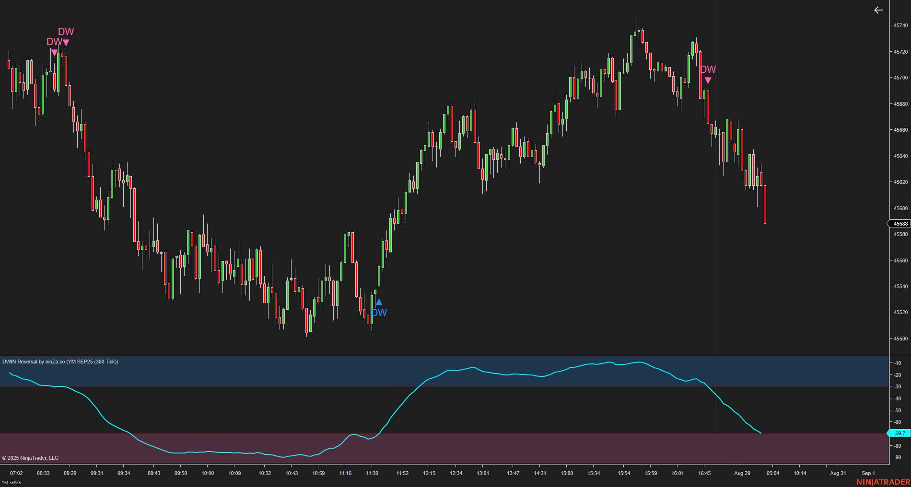Click the Aug 29 label on the time axis

click(743, 473)
